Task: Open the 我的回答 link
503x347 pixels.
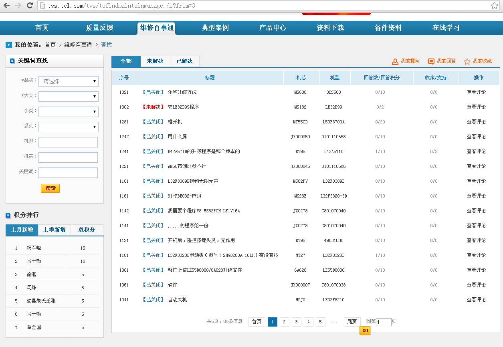Action: pyautogui.click(x=446, y=61)
